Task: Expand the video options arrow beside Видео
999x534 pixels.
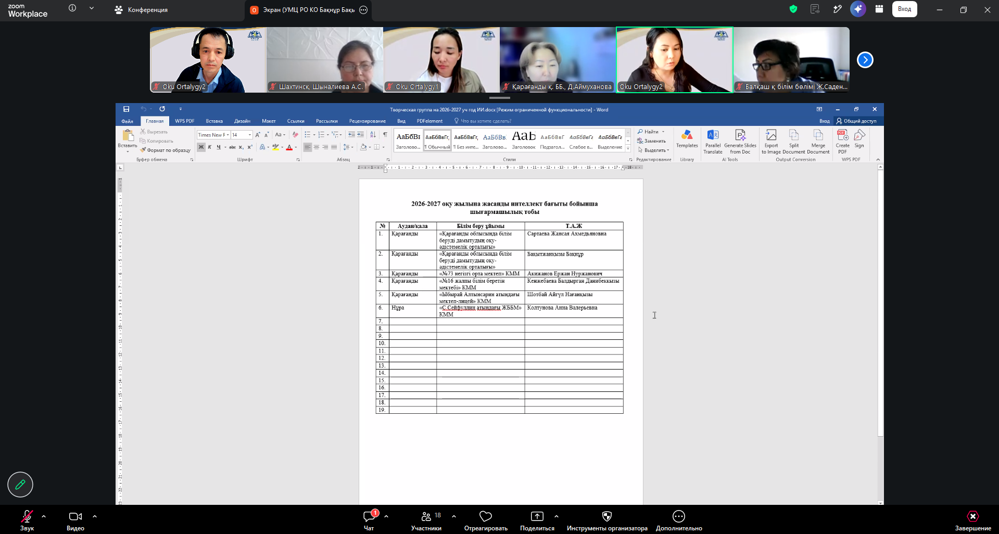Action: (95, 516)
